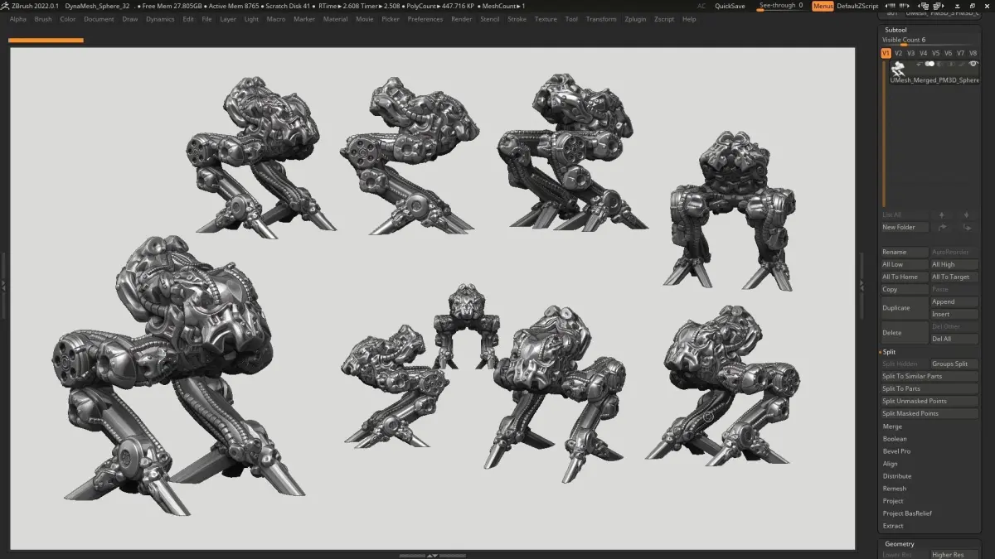995x559 pixels.
Task: Select the V1 visibility set
Action: pyautogui.click(x=886, y=53)
